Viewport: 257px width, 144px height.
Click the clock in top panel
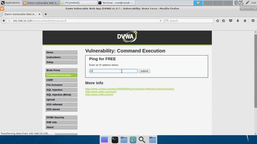click(x=239, y=3)
